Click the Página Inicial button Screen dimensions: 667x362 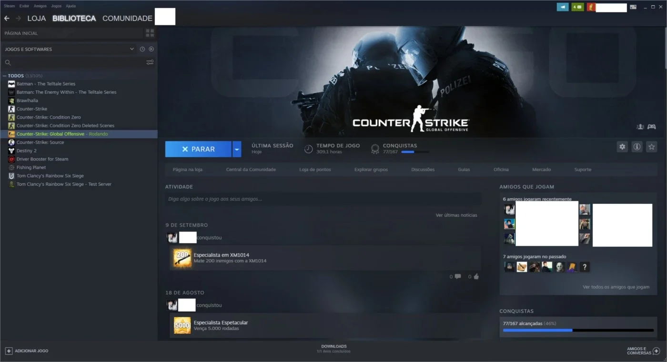tap(72, 33)
